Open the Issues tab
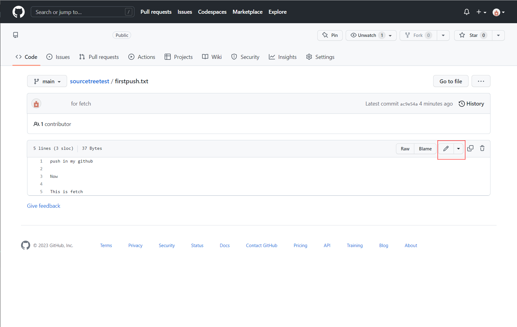The image size is (517, 327). click(58, 57)
